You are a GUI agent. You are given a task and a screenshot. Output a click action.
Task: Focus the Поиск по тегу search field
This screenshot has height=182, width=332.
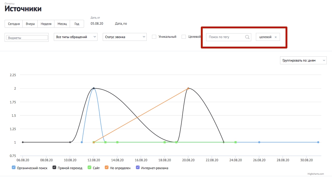225,37
